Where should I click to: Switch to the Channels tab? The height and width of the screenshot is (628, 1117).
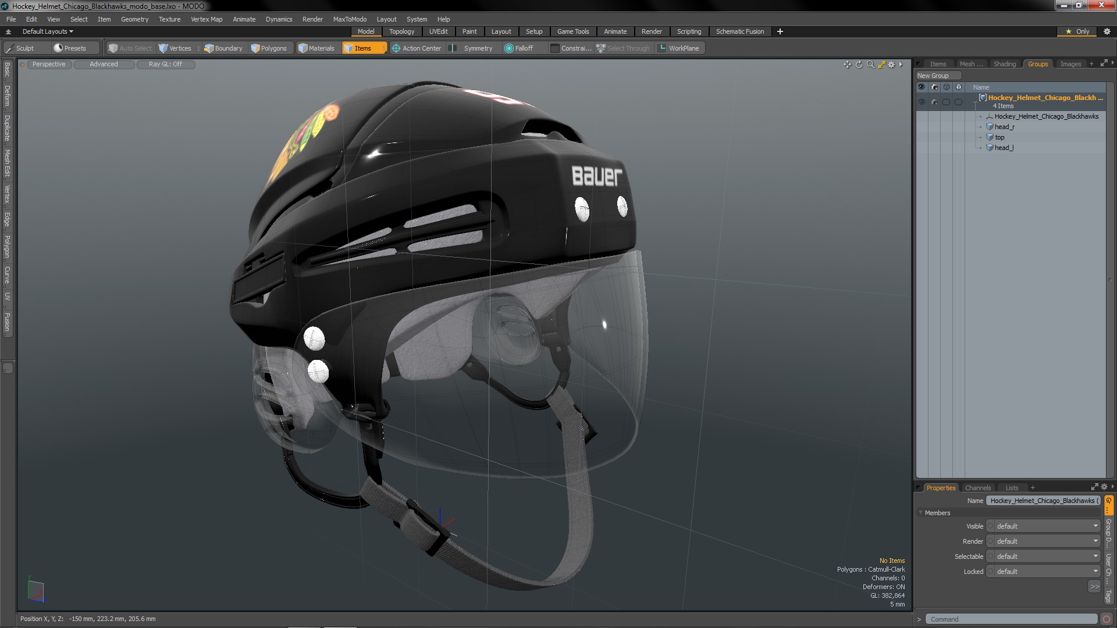(x=977, y=488)
